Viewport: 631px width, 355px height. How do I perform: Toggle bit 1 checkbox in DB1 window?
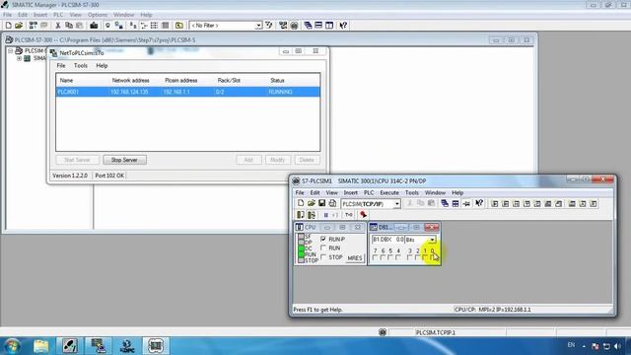[425, 257]
